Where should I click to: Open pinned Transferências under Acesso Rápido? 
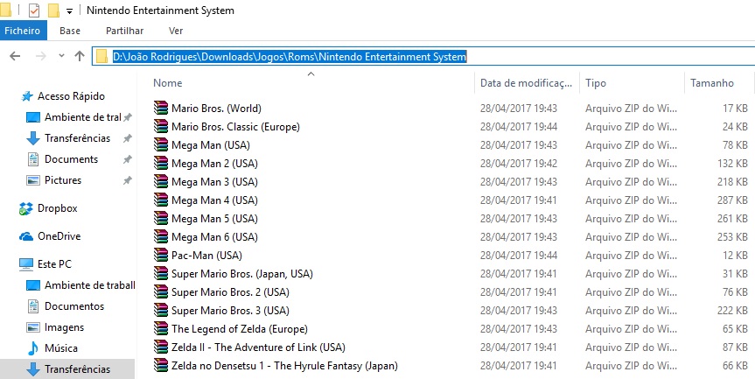click(x=78, y=138)
